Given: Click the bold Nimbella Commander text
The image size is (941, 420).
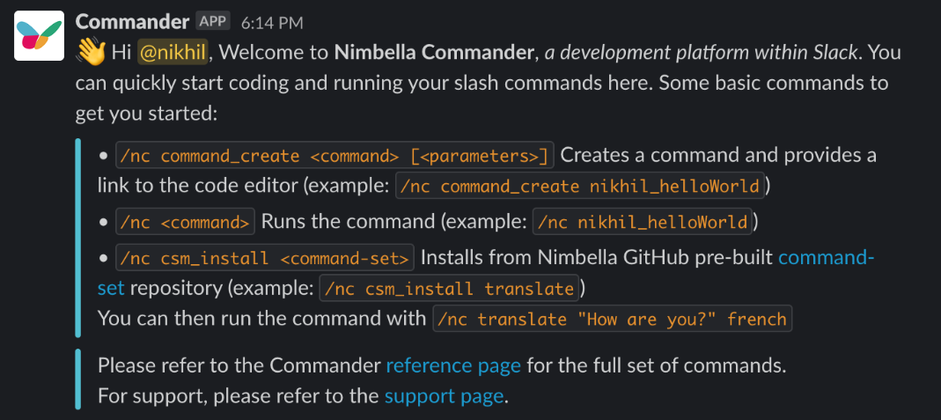Looking at the screenshot, I should point(435,53).
